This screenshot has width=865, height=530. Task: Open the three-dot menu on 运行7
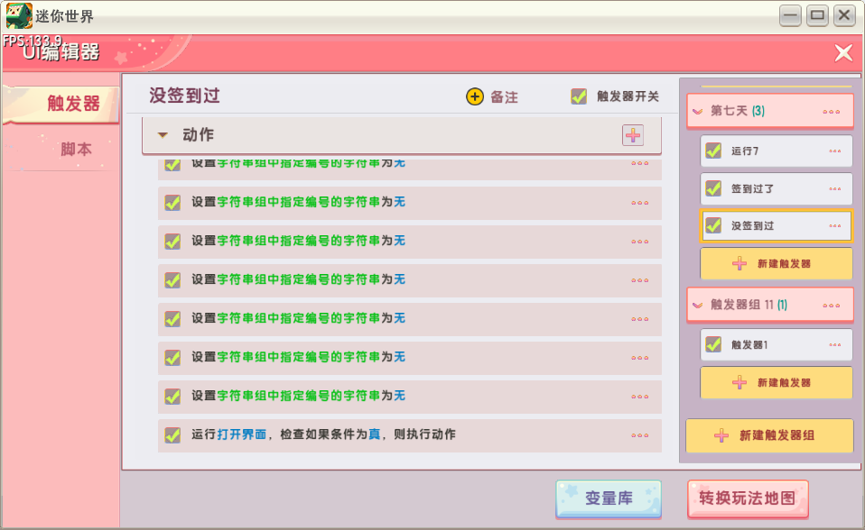[x=834, y=151]
